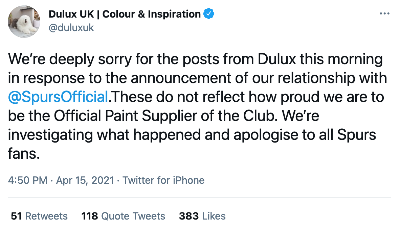This screenshot has height=229, width=400.
Task: Click the Apr 15, 2021 date
Action: [x=85, y=180]
